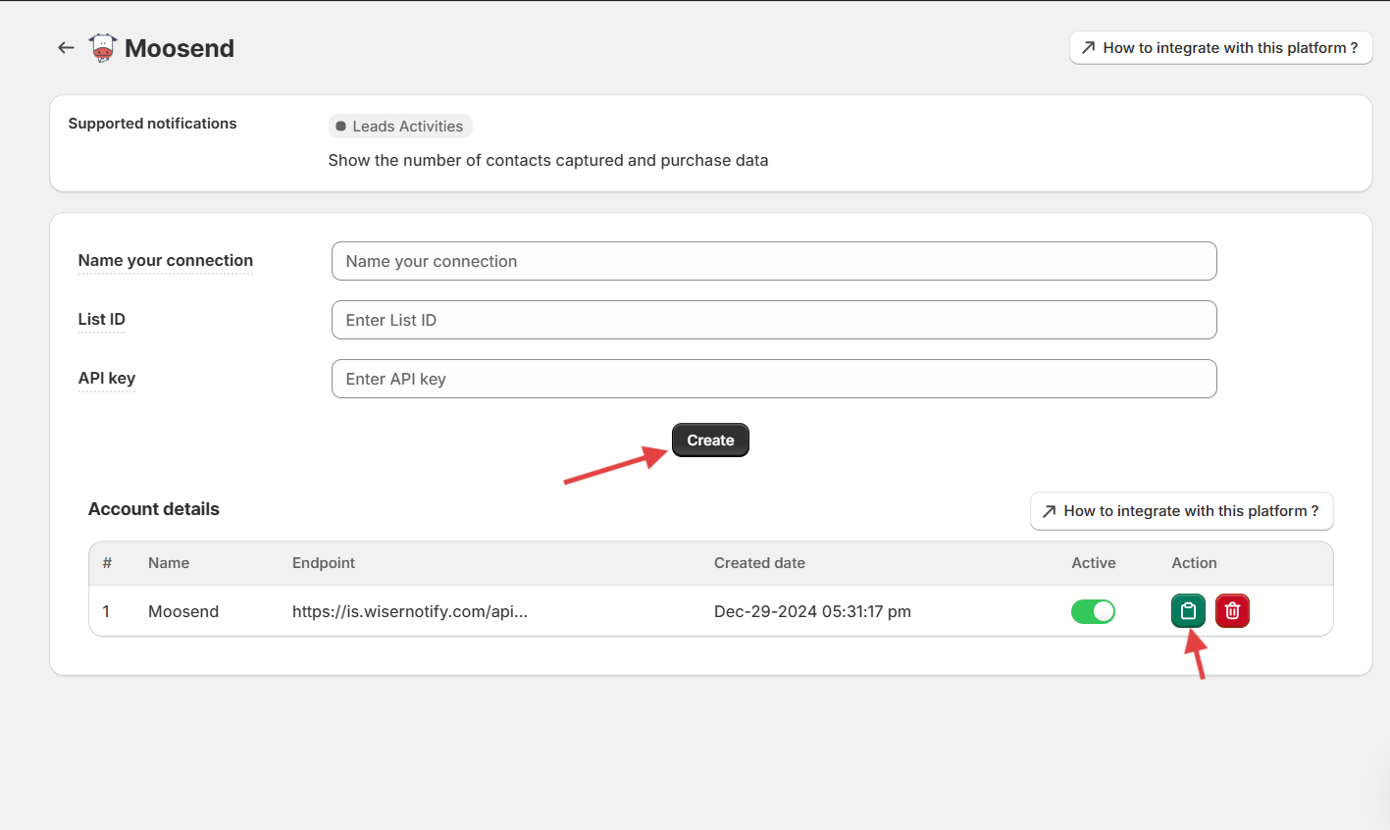The width and height of the screenshot is (1390, 830).
Task: Click into the Enter List ID field
Action: point(773,320)
